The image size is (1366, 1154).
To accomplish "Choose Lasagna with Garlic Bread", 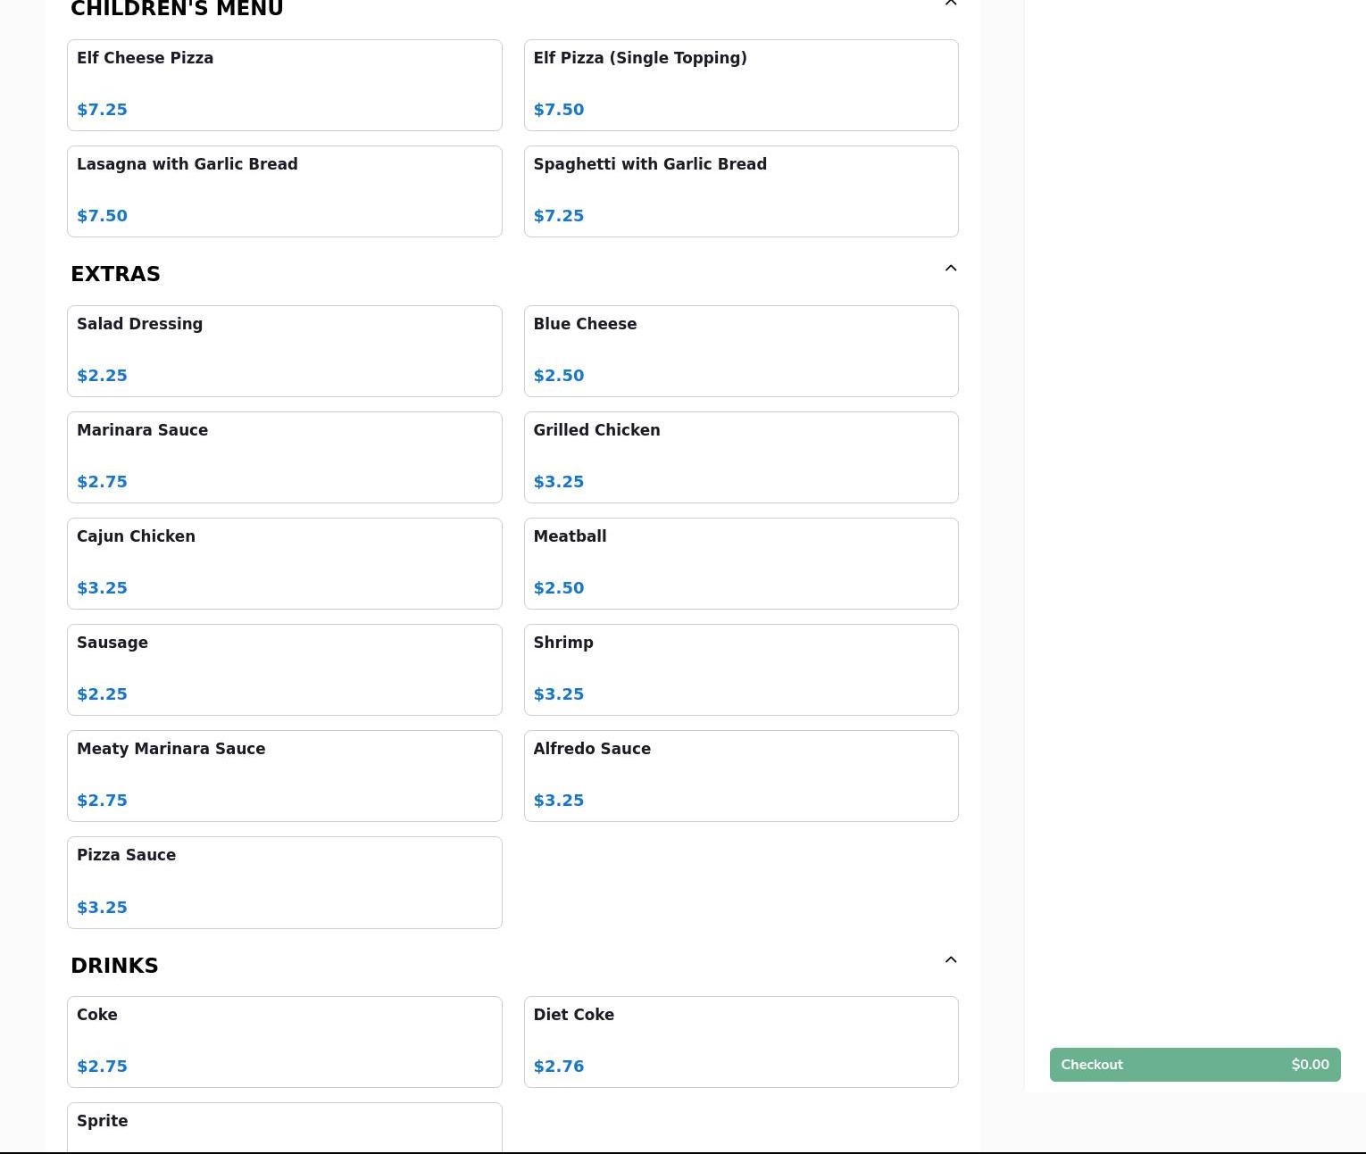I will pos(284,191).
